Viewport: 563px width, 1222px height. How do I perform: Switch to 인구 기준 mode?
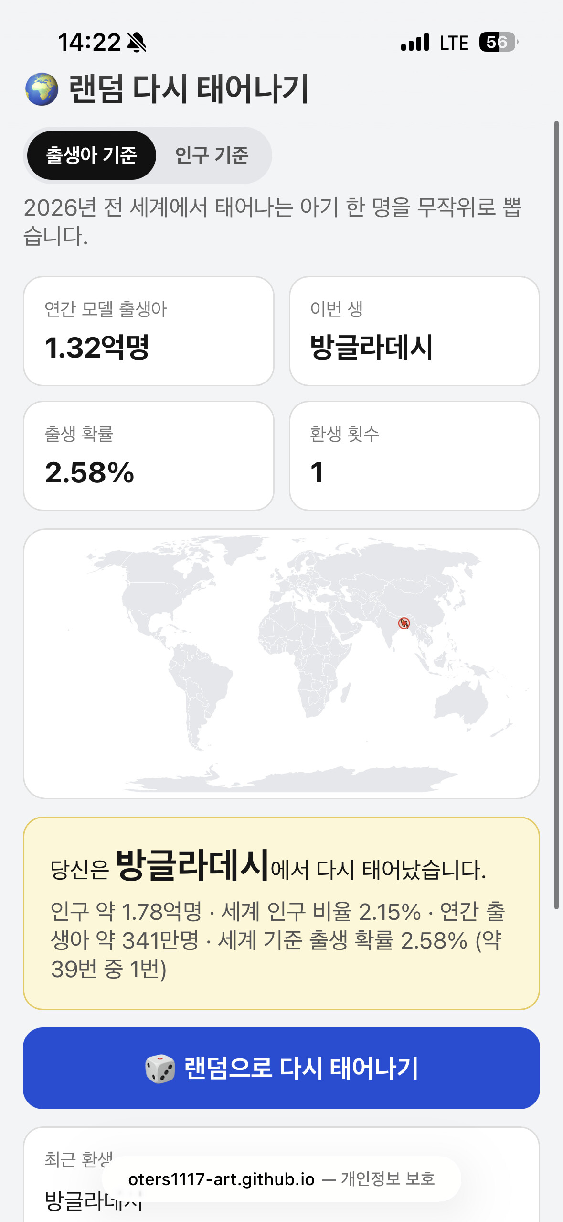point(212,155)
